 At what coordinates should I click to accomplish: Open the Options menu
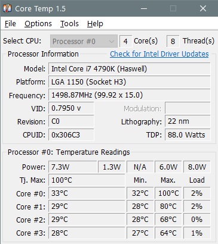coord(38,24)
